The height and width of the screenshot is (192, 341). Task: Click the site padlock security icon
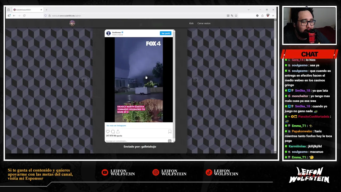[49, 16]
